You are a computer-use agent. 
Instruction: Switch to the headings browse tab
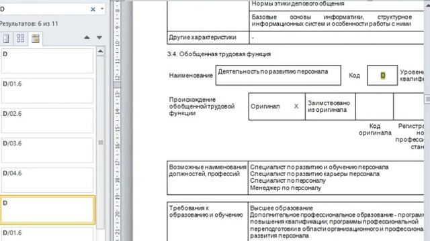[x=6, y=39]
